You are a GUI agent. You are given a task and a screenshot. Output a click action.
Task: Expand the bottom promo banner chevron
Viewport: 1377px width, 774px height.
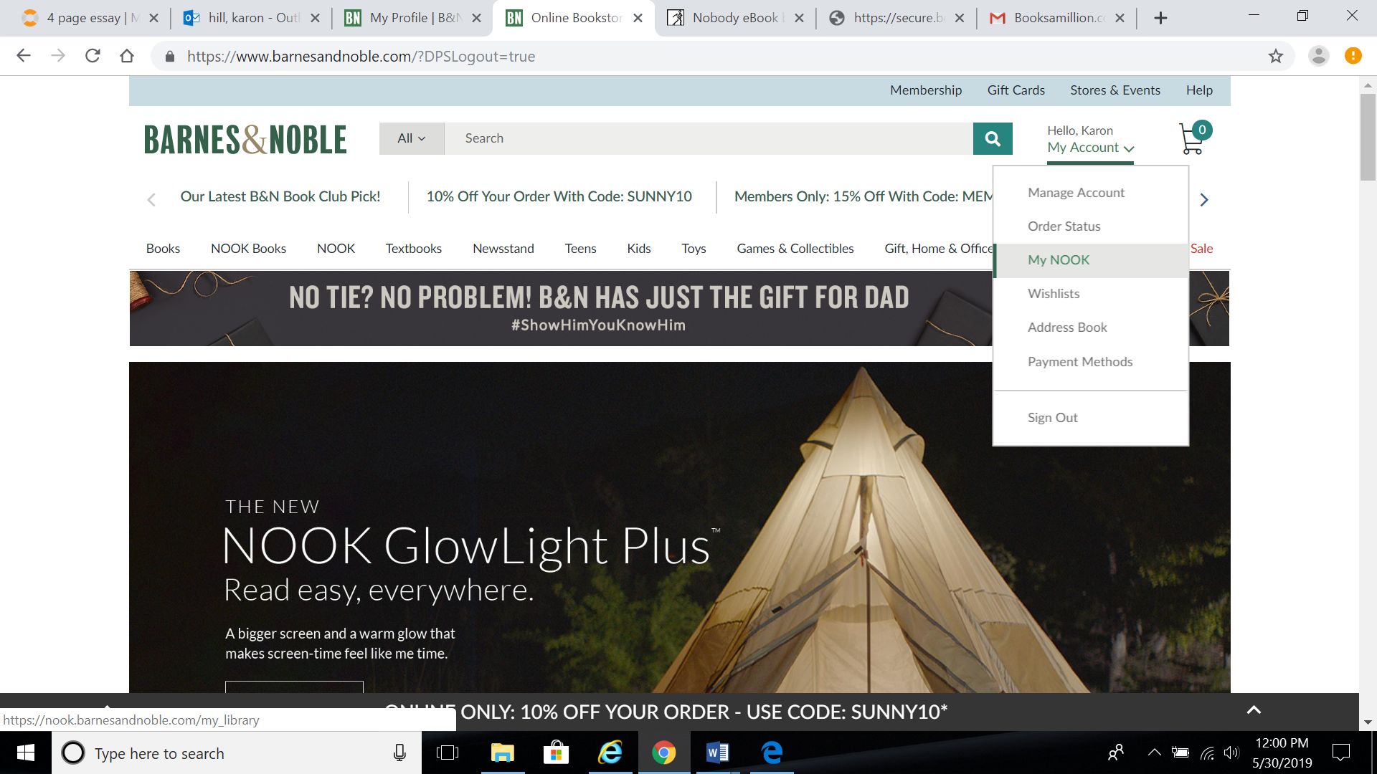point(1254,710)
